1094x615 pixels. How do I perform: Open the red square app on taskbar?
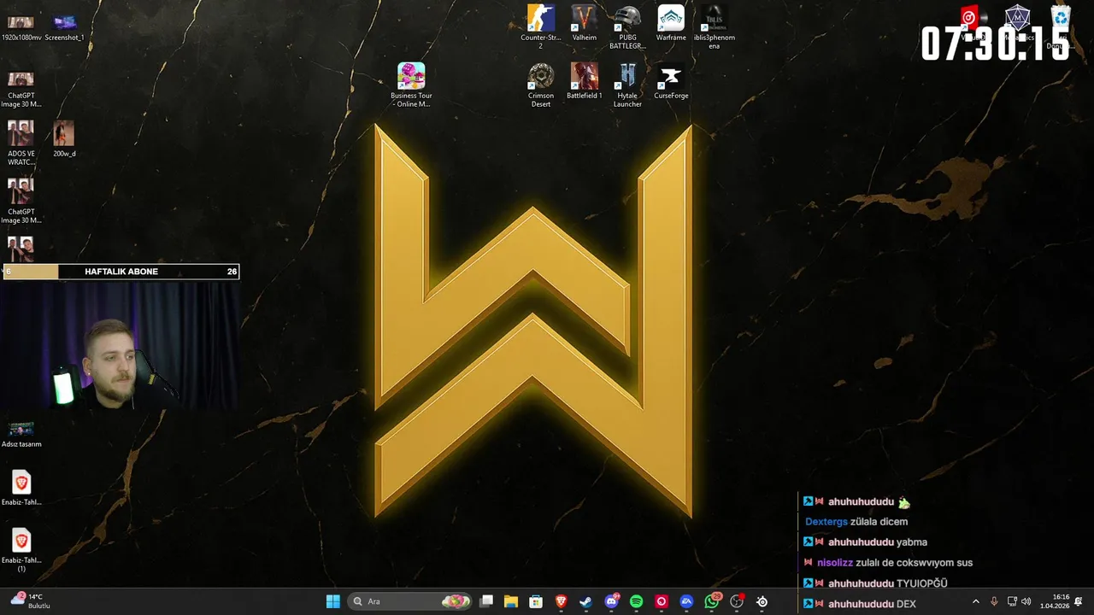tap(662, 601)
